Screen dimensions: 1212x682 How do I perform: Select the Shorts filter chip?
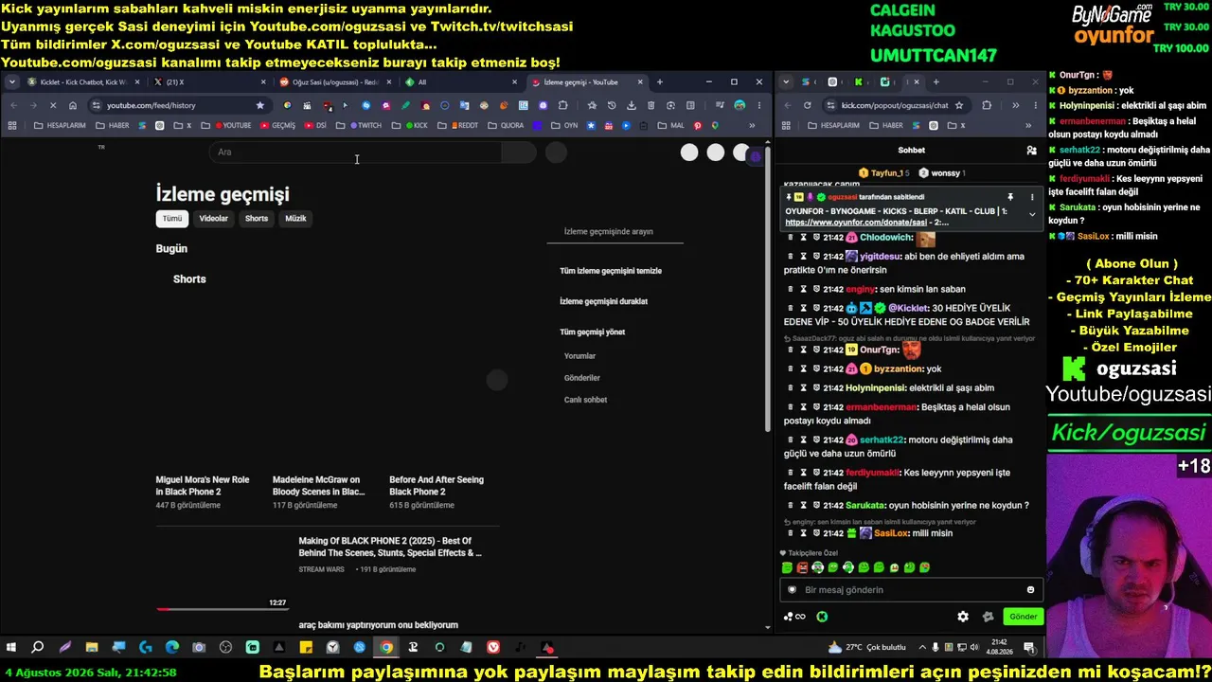point(257,219)
